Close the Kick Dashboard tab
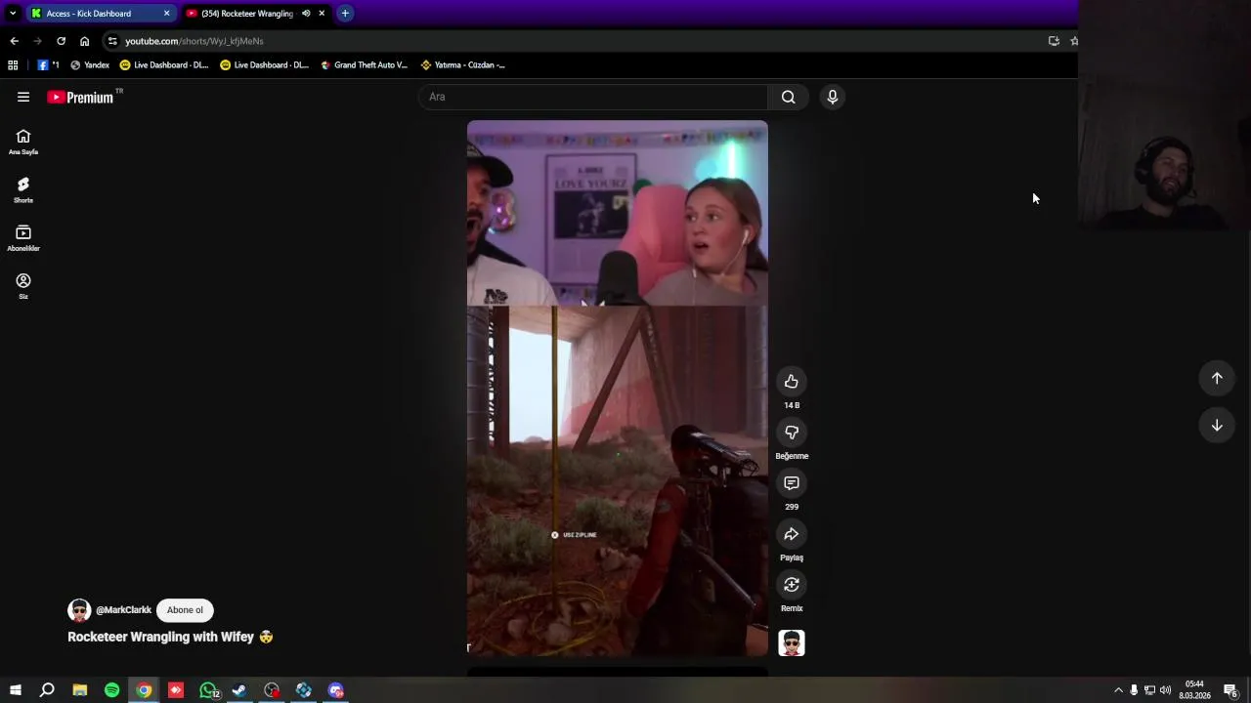The image size is (1251, 703). coord(166,14)
